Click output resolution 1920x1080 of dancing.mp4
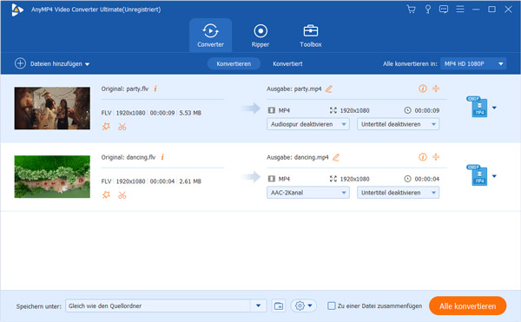The height and width of the screenshot is (322, 521). (x=354, y=179)
